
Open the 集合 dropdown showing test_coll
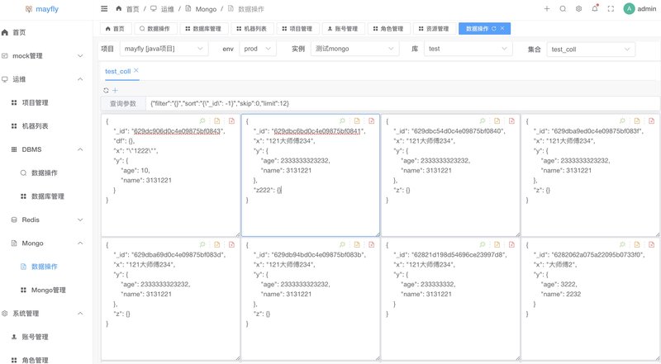(589, 49)
